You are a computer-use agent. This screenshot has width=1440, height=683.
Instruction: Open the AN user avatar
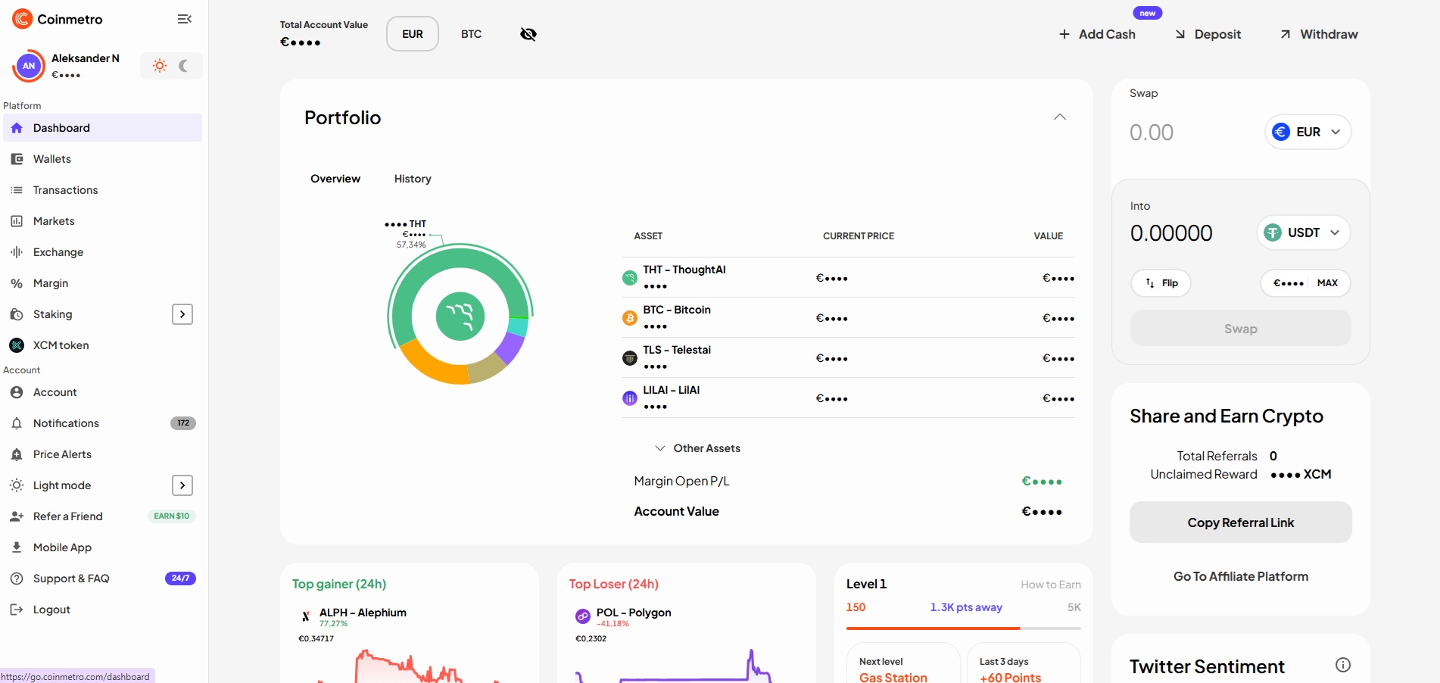29,66
